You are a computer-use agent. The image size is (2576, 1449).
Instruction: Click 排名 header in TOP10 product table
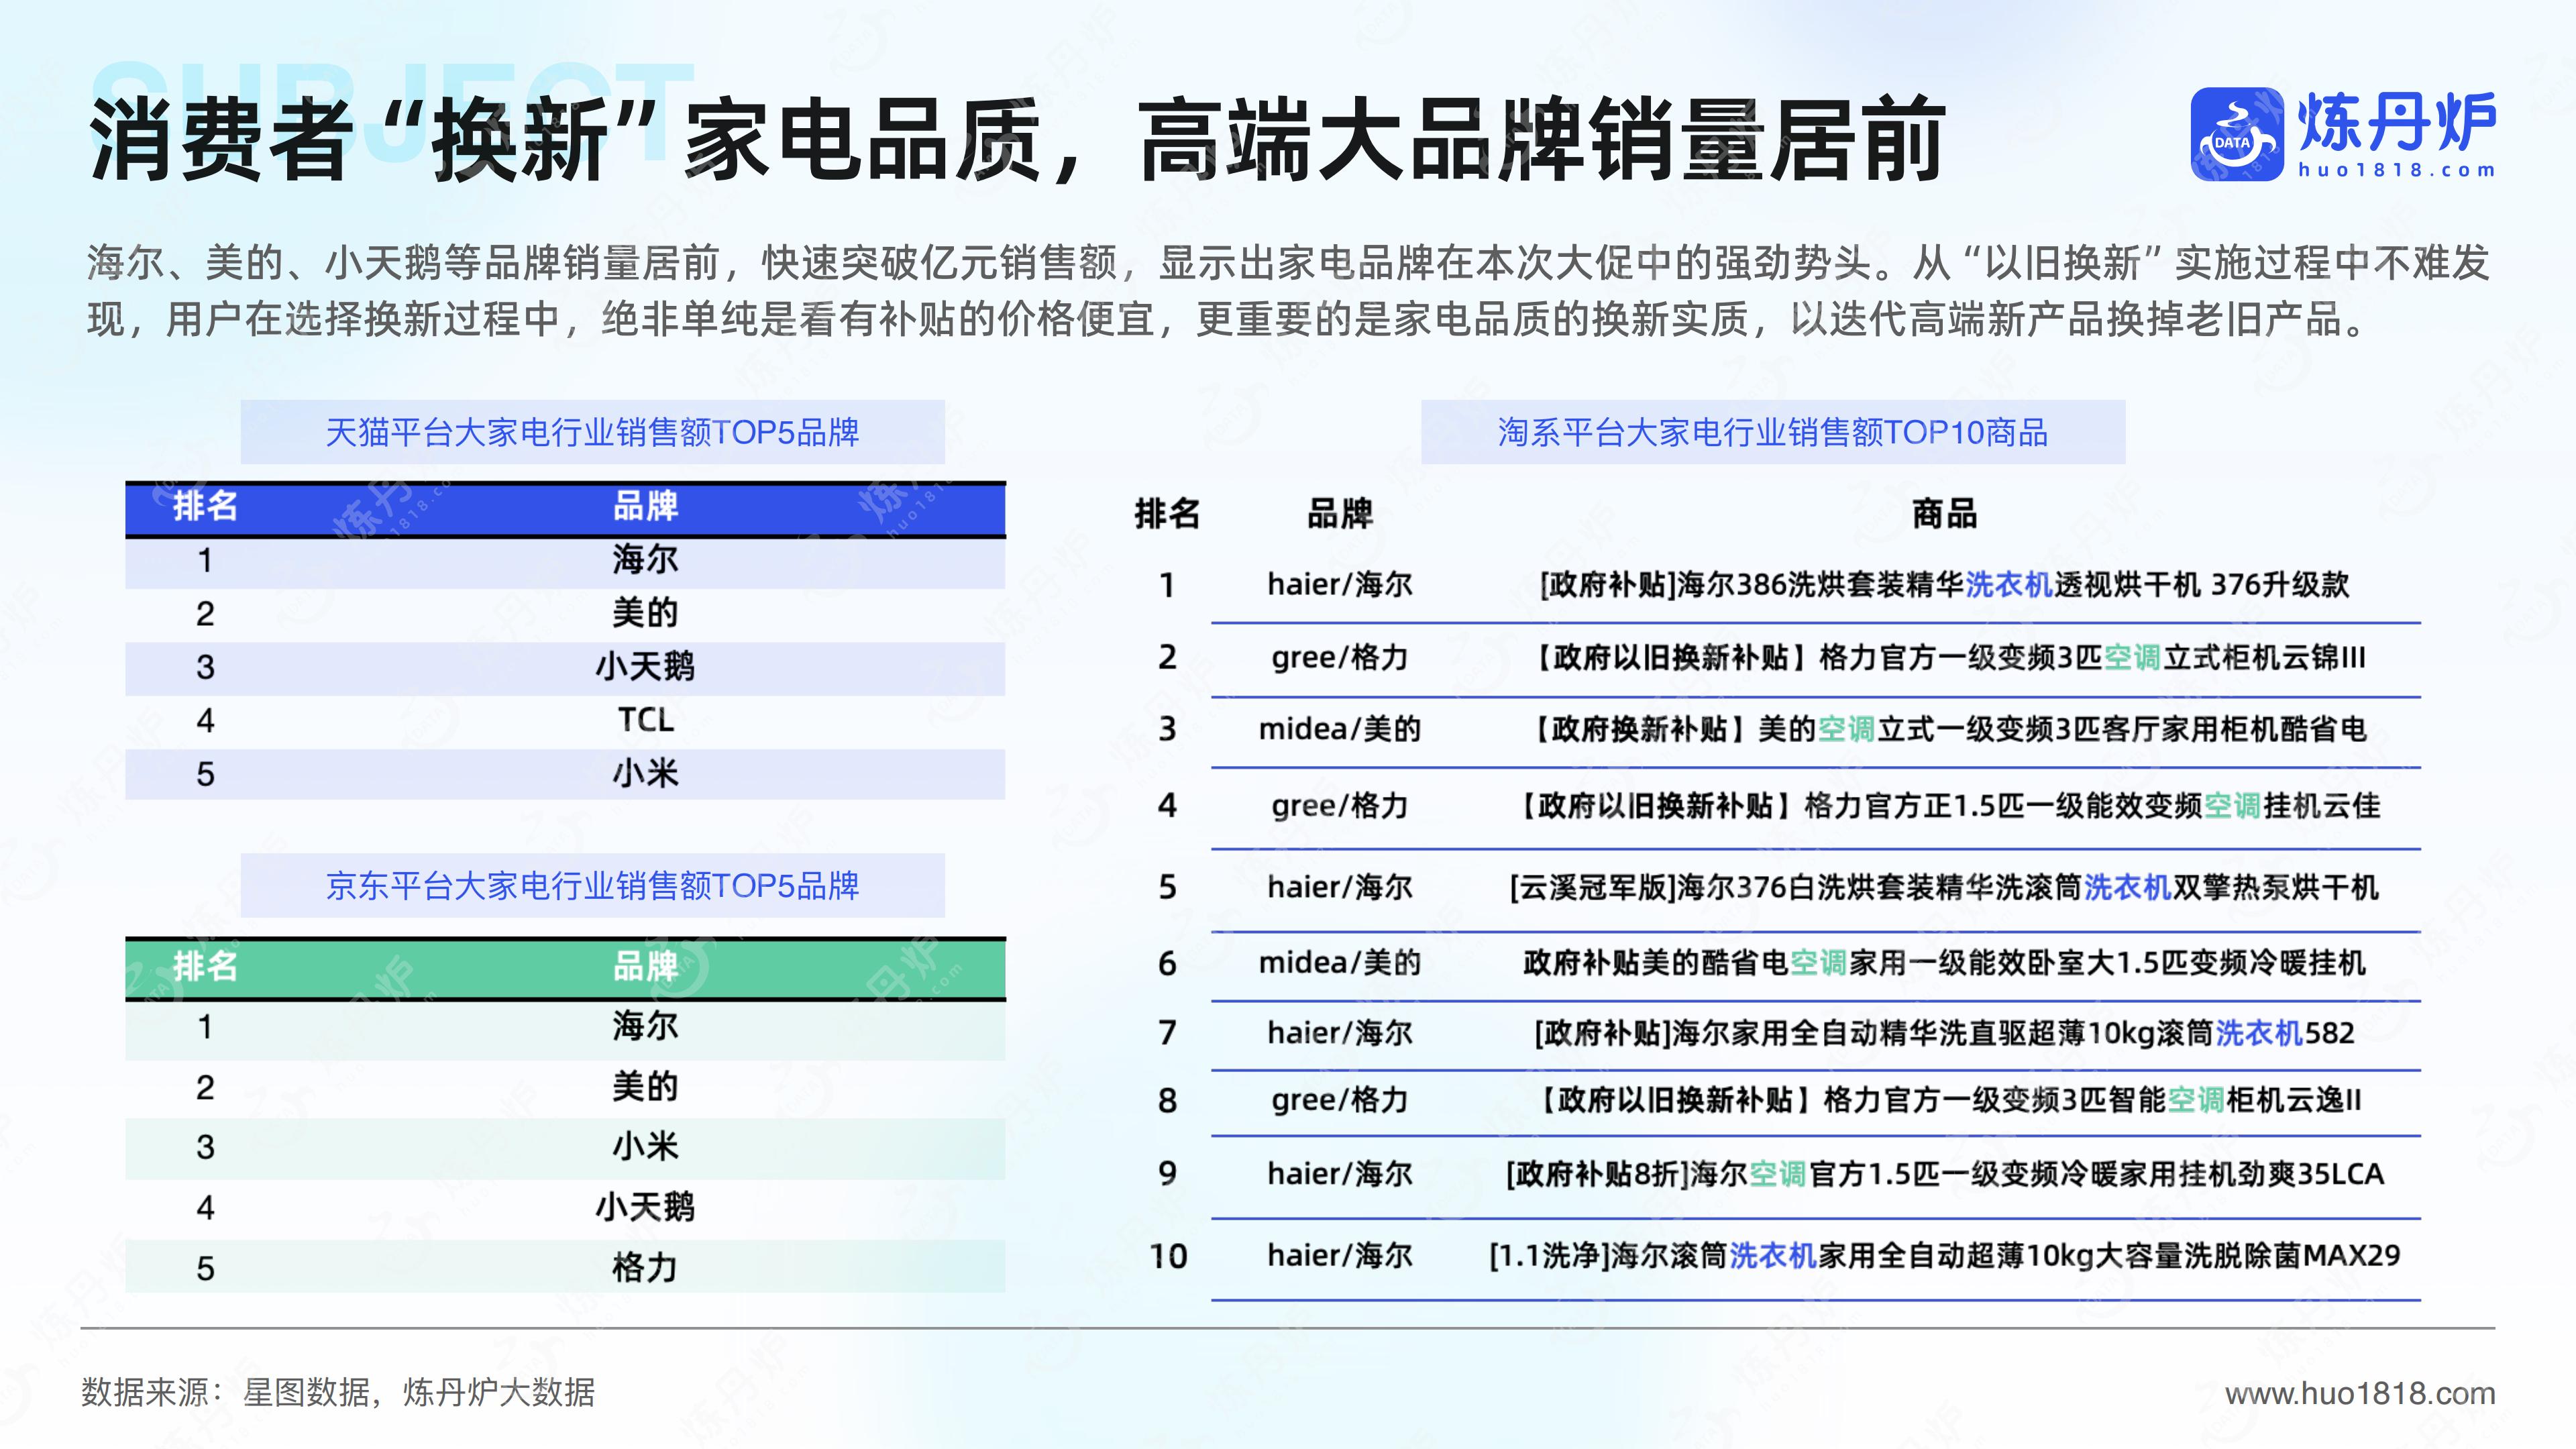tap(1167, 514)
